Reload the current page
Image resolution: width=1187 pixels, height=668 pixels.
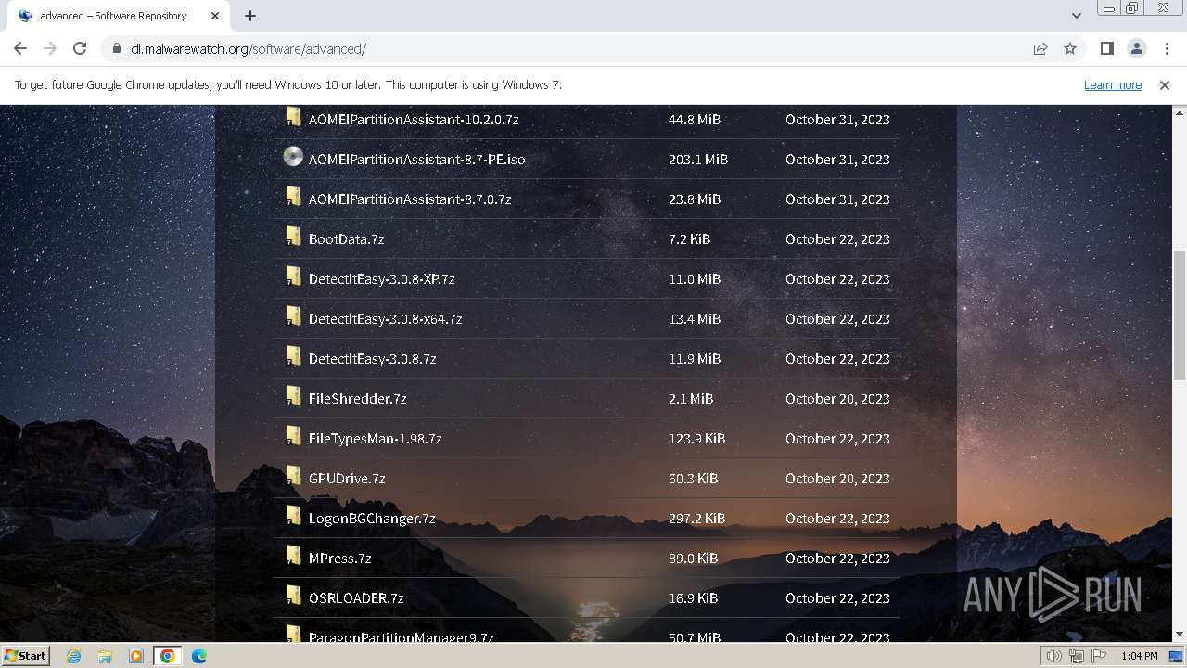coord(80,49)
